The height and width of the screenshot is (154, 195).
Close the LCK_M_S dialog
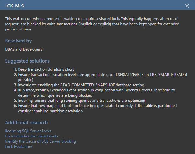coord(187,6)
